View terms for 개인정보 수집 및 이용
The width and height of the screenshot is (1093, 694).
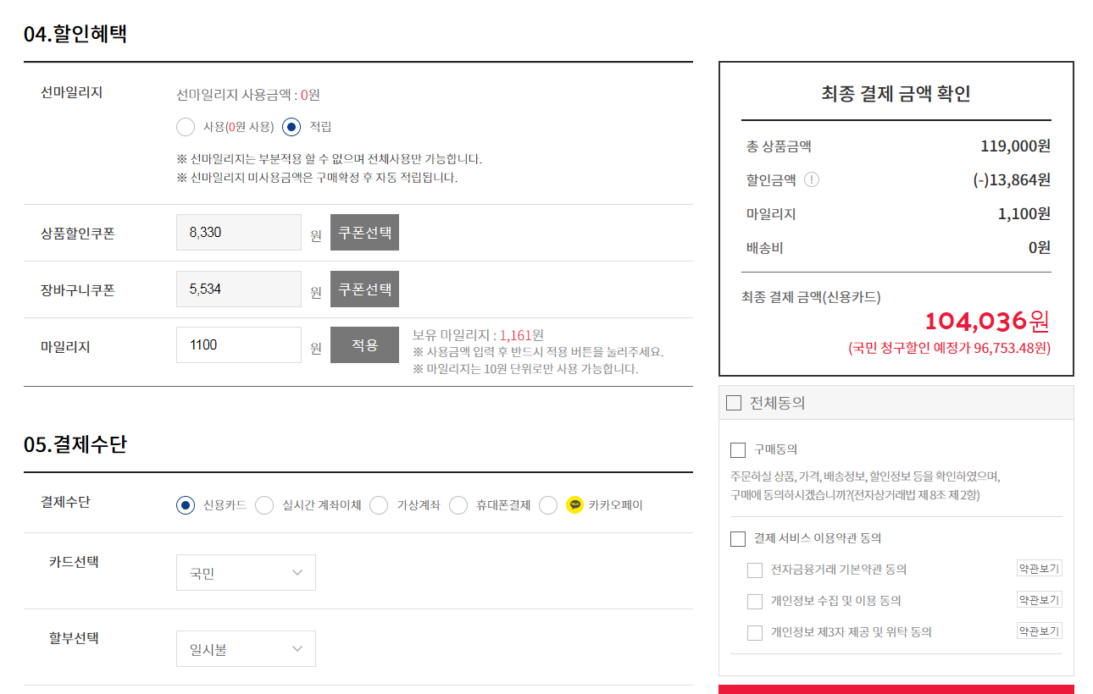tap(1040, 600)
